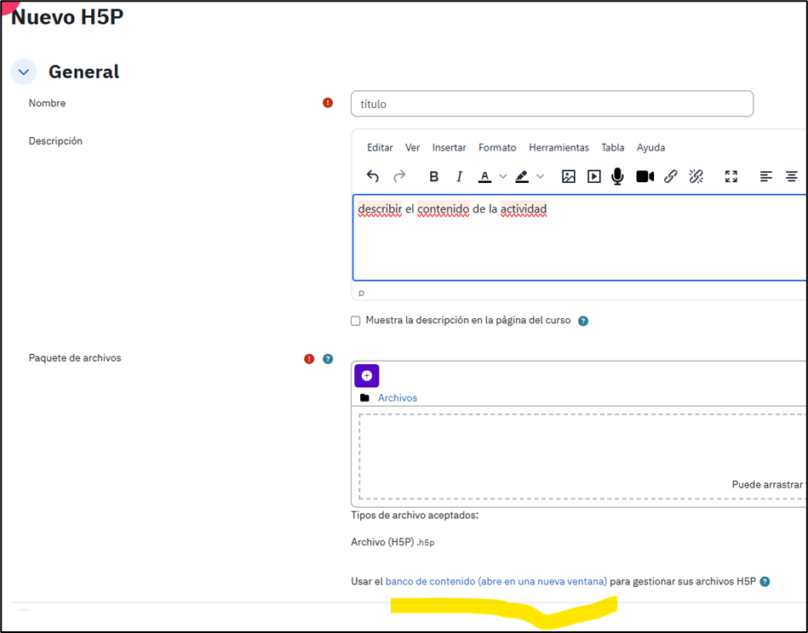Insert an image using the image icon
Screen dimensions: 808x633
pyautogui.click(x=569, y=176)
